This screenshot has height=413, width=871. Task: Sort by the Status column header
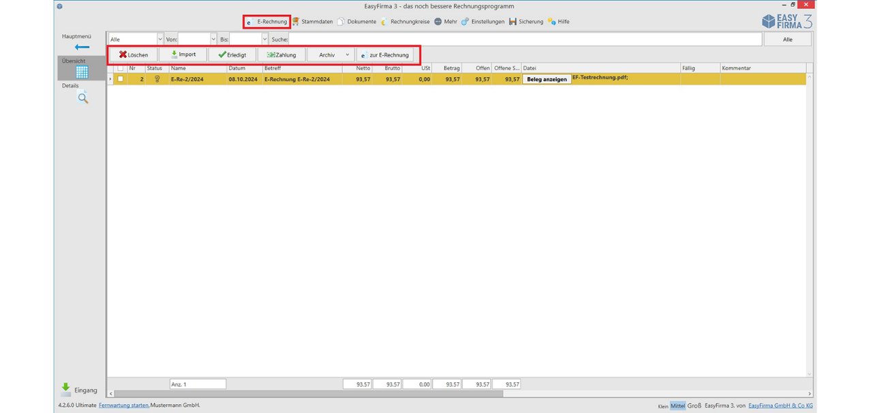(157, 68)
